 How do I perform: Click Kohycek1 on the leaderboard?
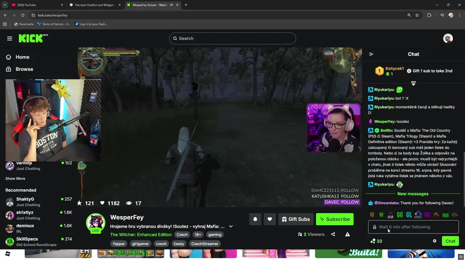click(x=395, y=69)
